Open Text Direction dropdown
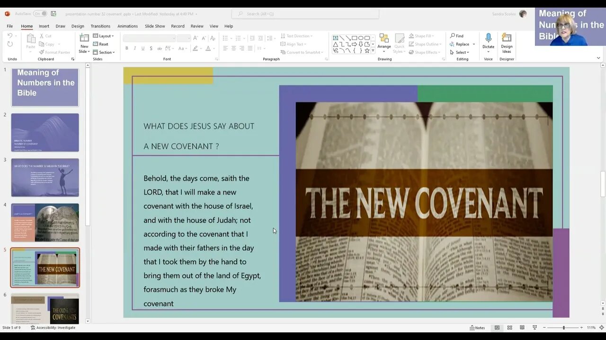 [x=296, y=36]
